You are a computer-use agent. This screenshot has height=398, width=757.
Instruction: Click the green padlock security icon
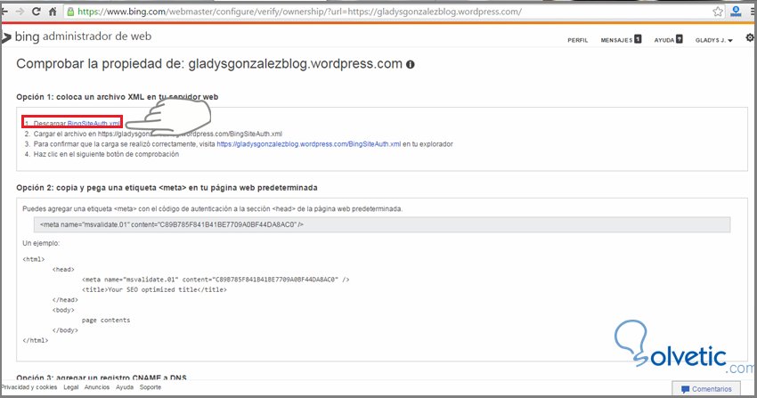(x=70, y=12)
